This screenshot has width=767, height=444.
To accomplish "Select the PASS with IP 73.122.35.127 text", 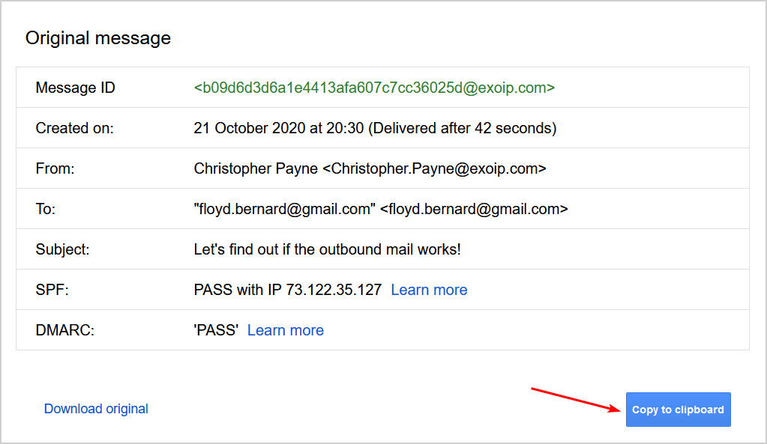I will 288,290.
